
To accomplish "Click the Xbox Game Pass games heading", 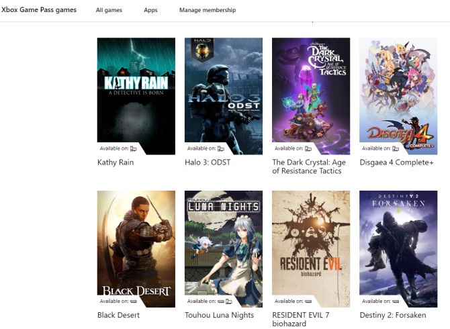I will tap(39, 10).
